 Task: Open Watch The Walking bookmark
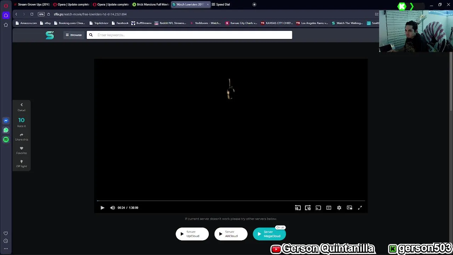tap(348, 23)
